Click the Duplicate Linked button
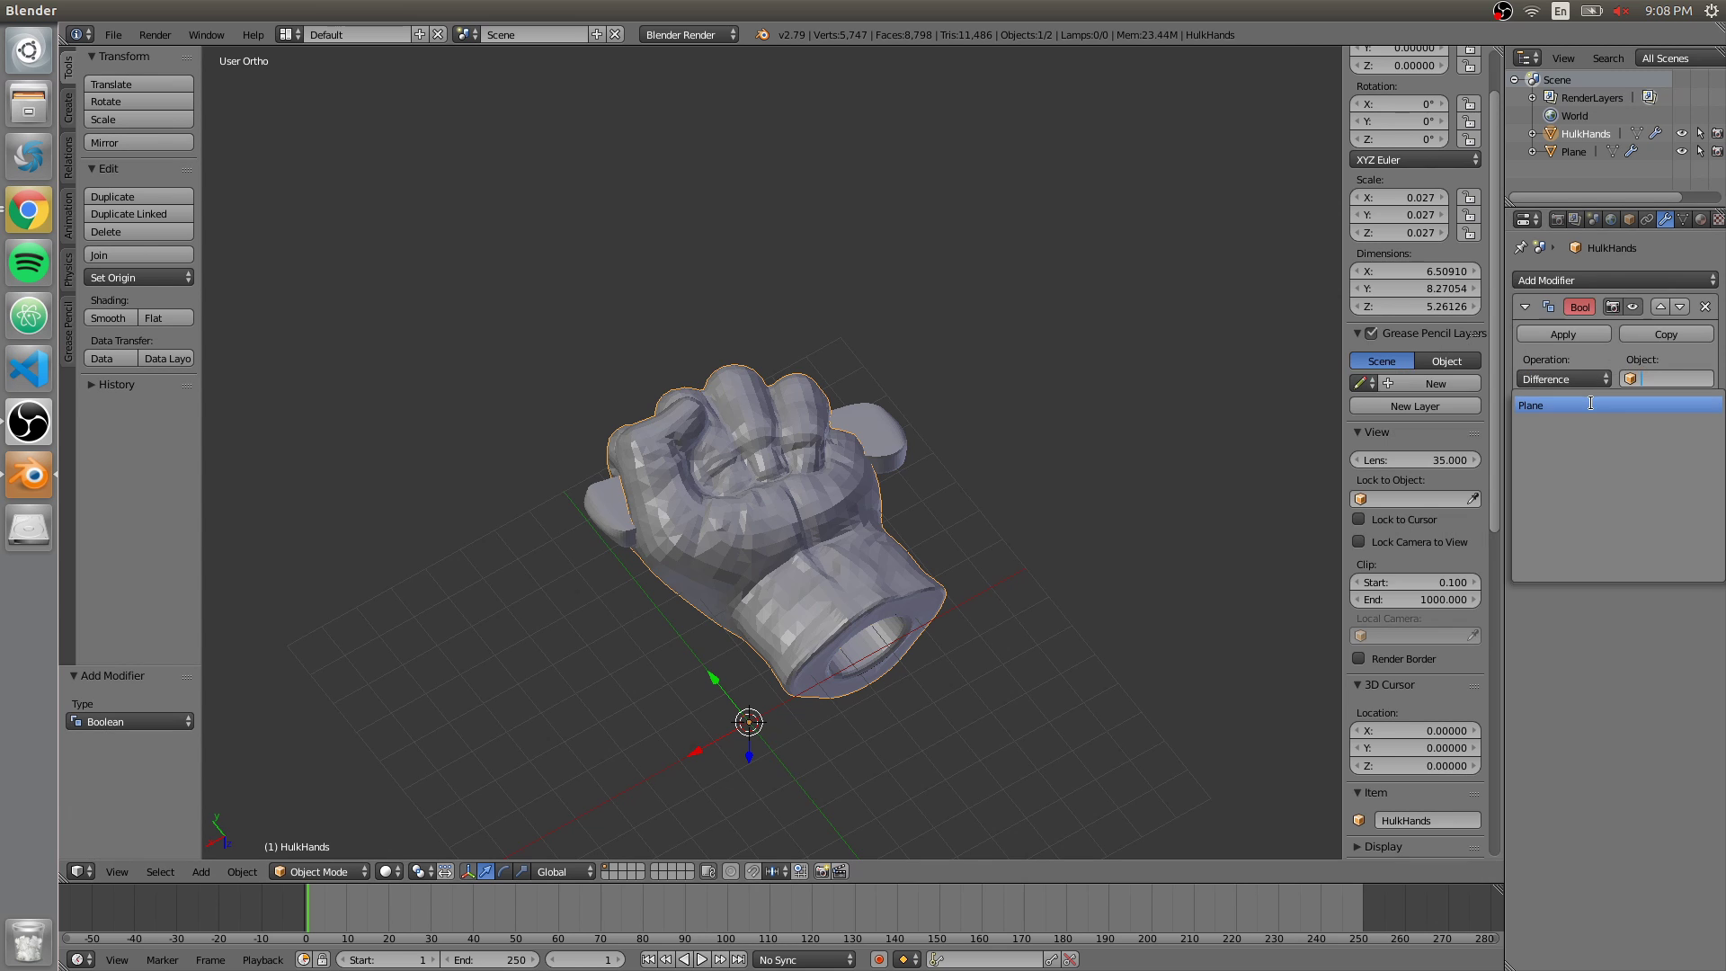Image resolution: width=1726 pixels, height=971 pixels. 139,213
